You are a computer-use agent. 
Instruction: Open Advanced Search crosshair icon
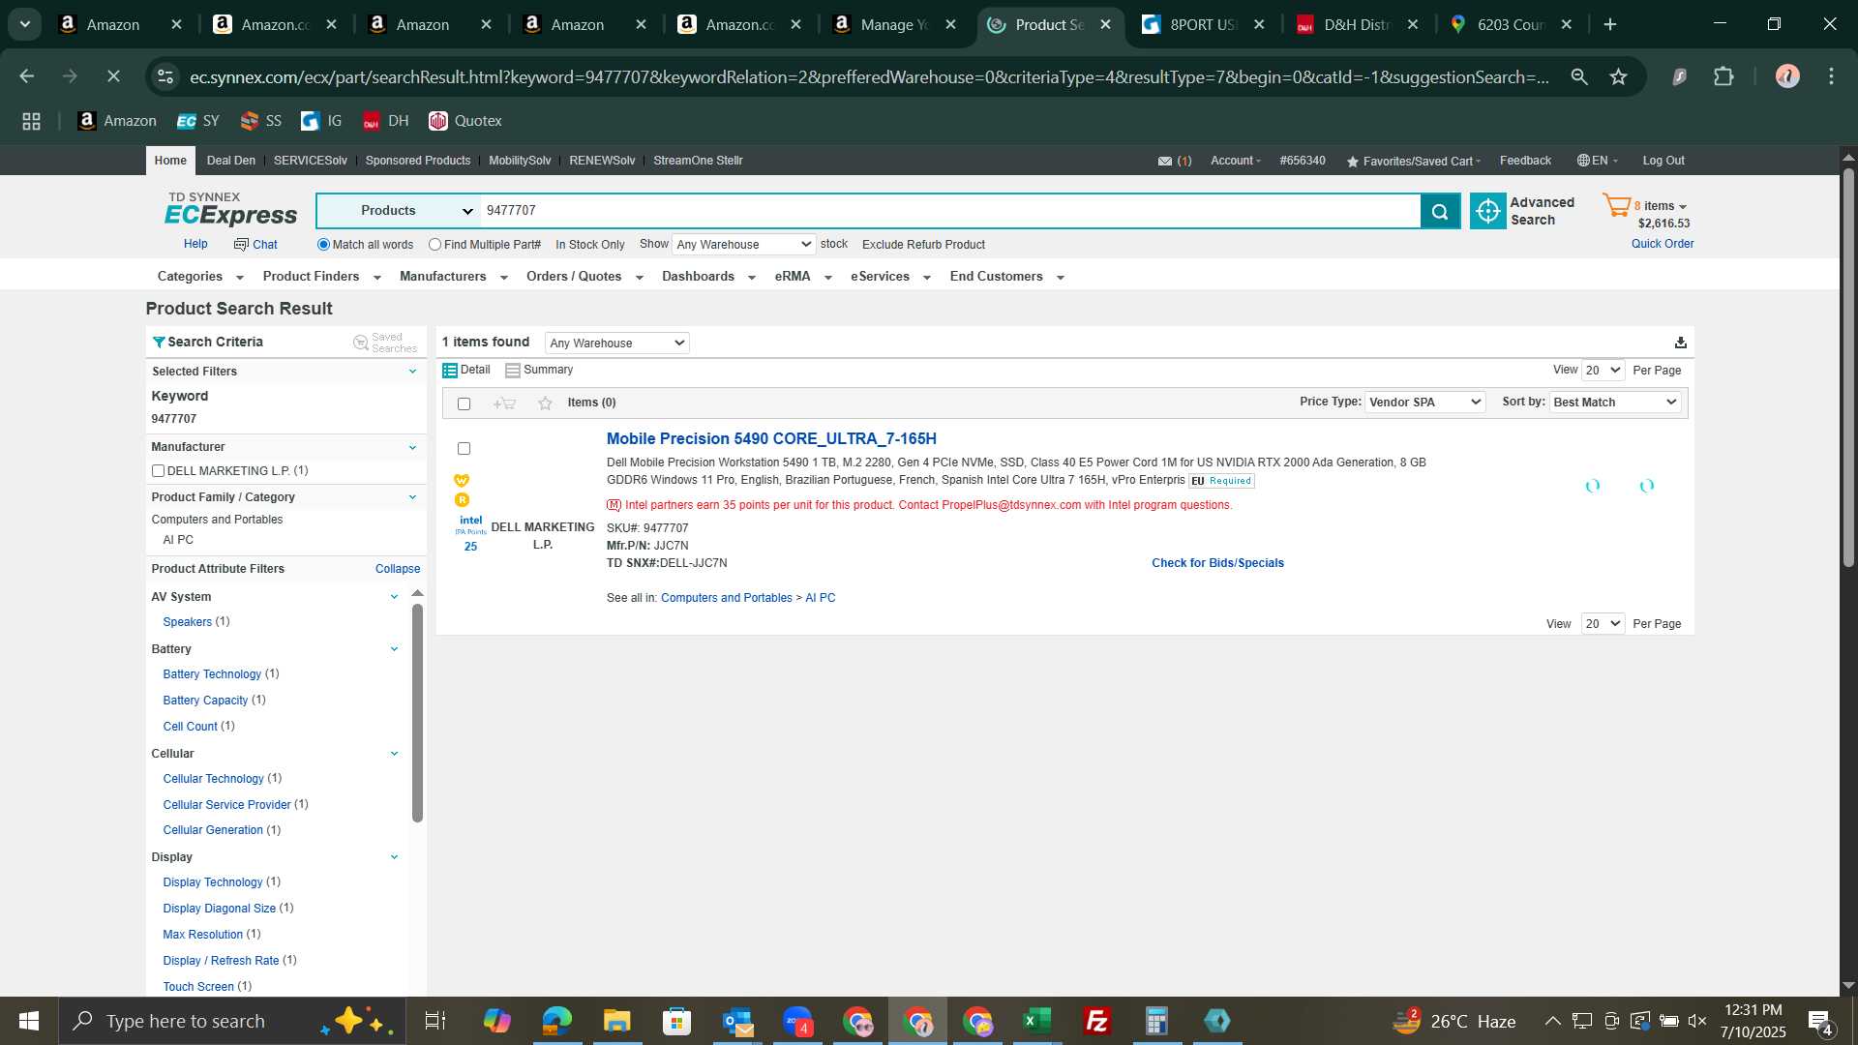(1487, 211)
